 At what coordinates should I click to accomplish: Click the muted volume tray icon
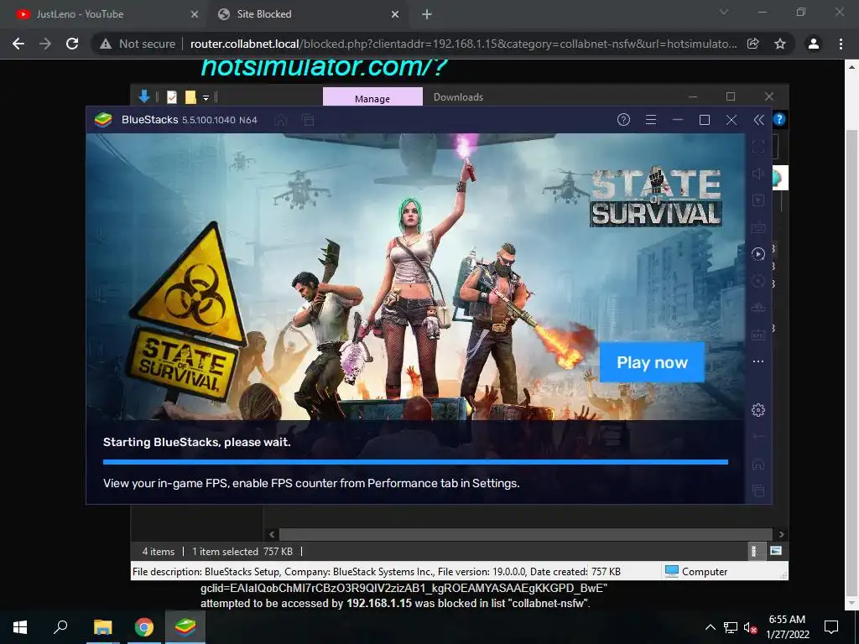[750, 627]
